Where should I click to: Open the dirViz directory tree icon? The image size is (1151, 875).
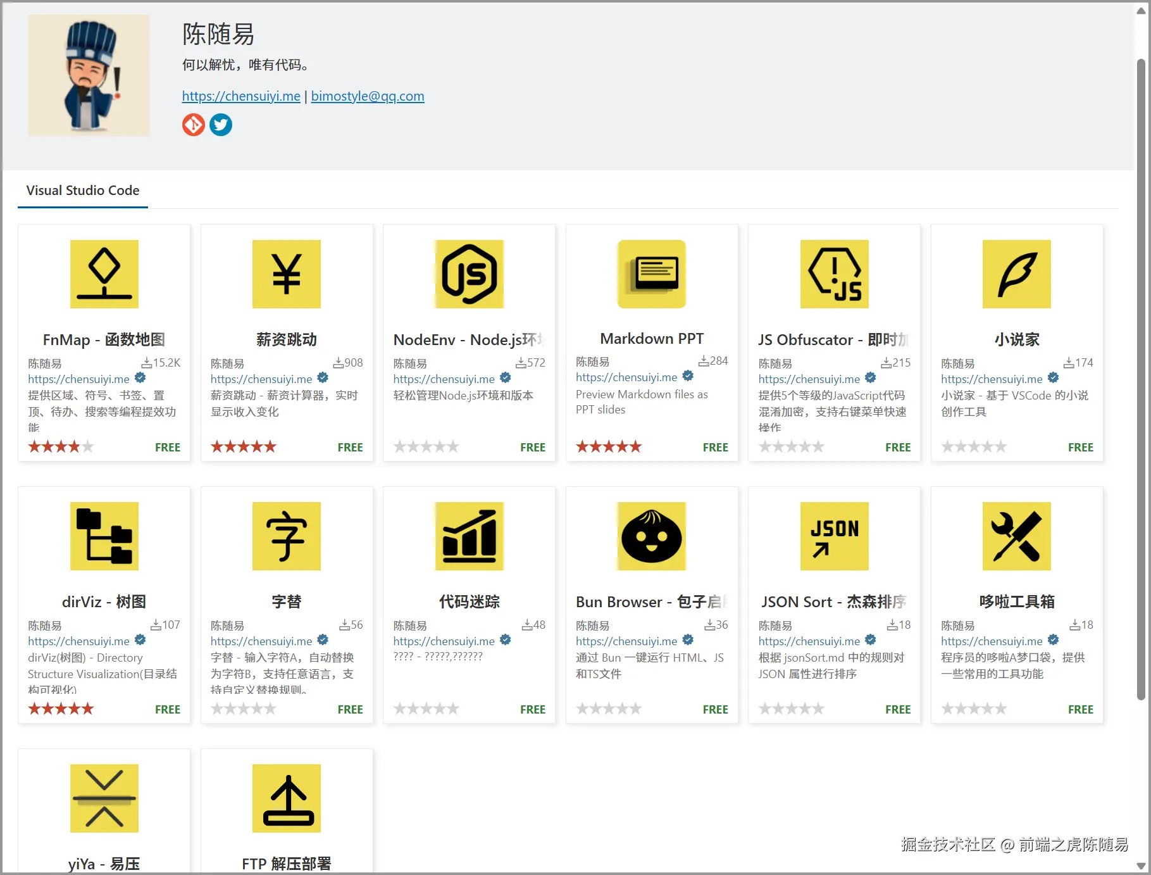pyautogui.click(x=104, y=536)
